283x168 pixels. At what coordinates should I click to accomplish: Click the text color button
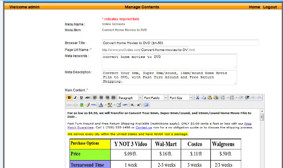point(101,104)
